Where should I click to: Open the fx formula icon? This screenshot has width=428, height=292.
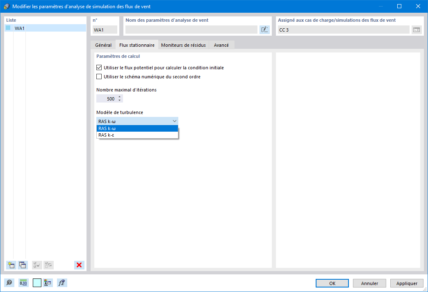62,283
